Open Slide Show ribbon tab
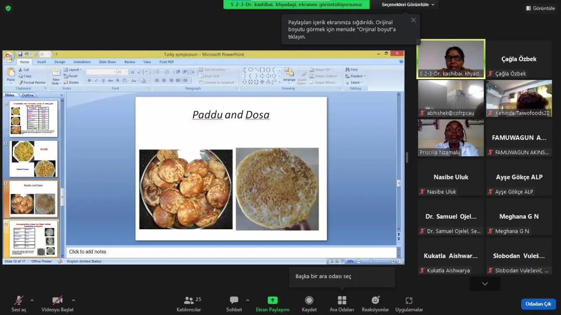Screen dimensions: 561x315 (107, 62)
